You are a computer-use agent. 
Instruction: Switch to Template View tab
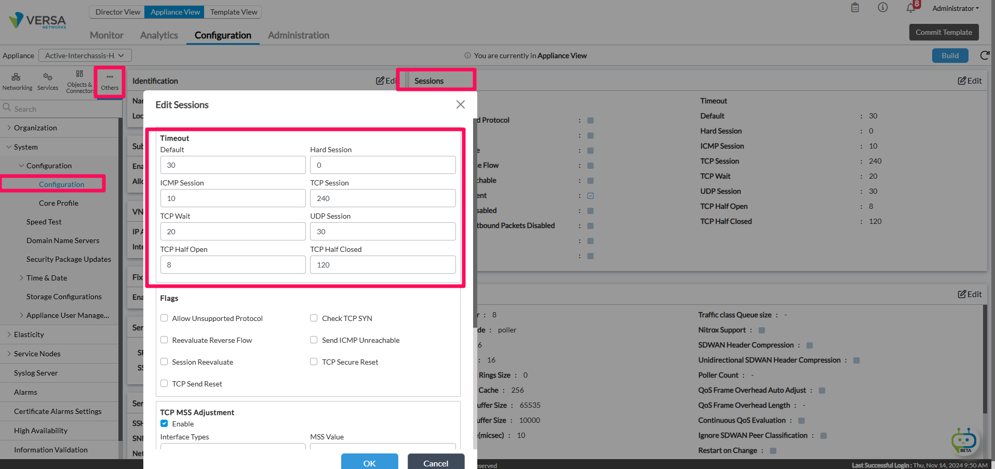234,12
